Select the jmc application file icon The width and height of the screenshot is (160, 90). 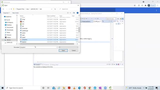[x=21, y=22]
